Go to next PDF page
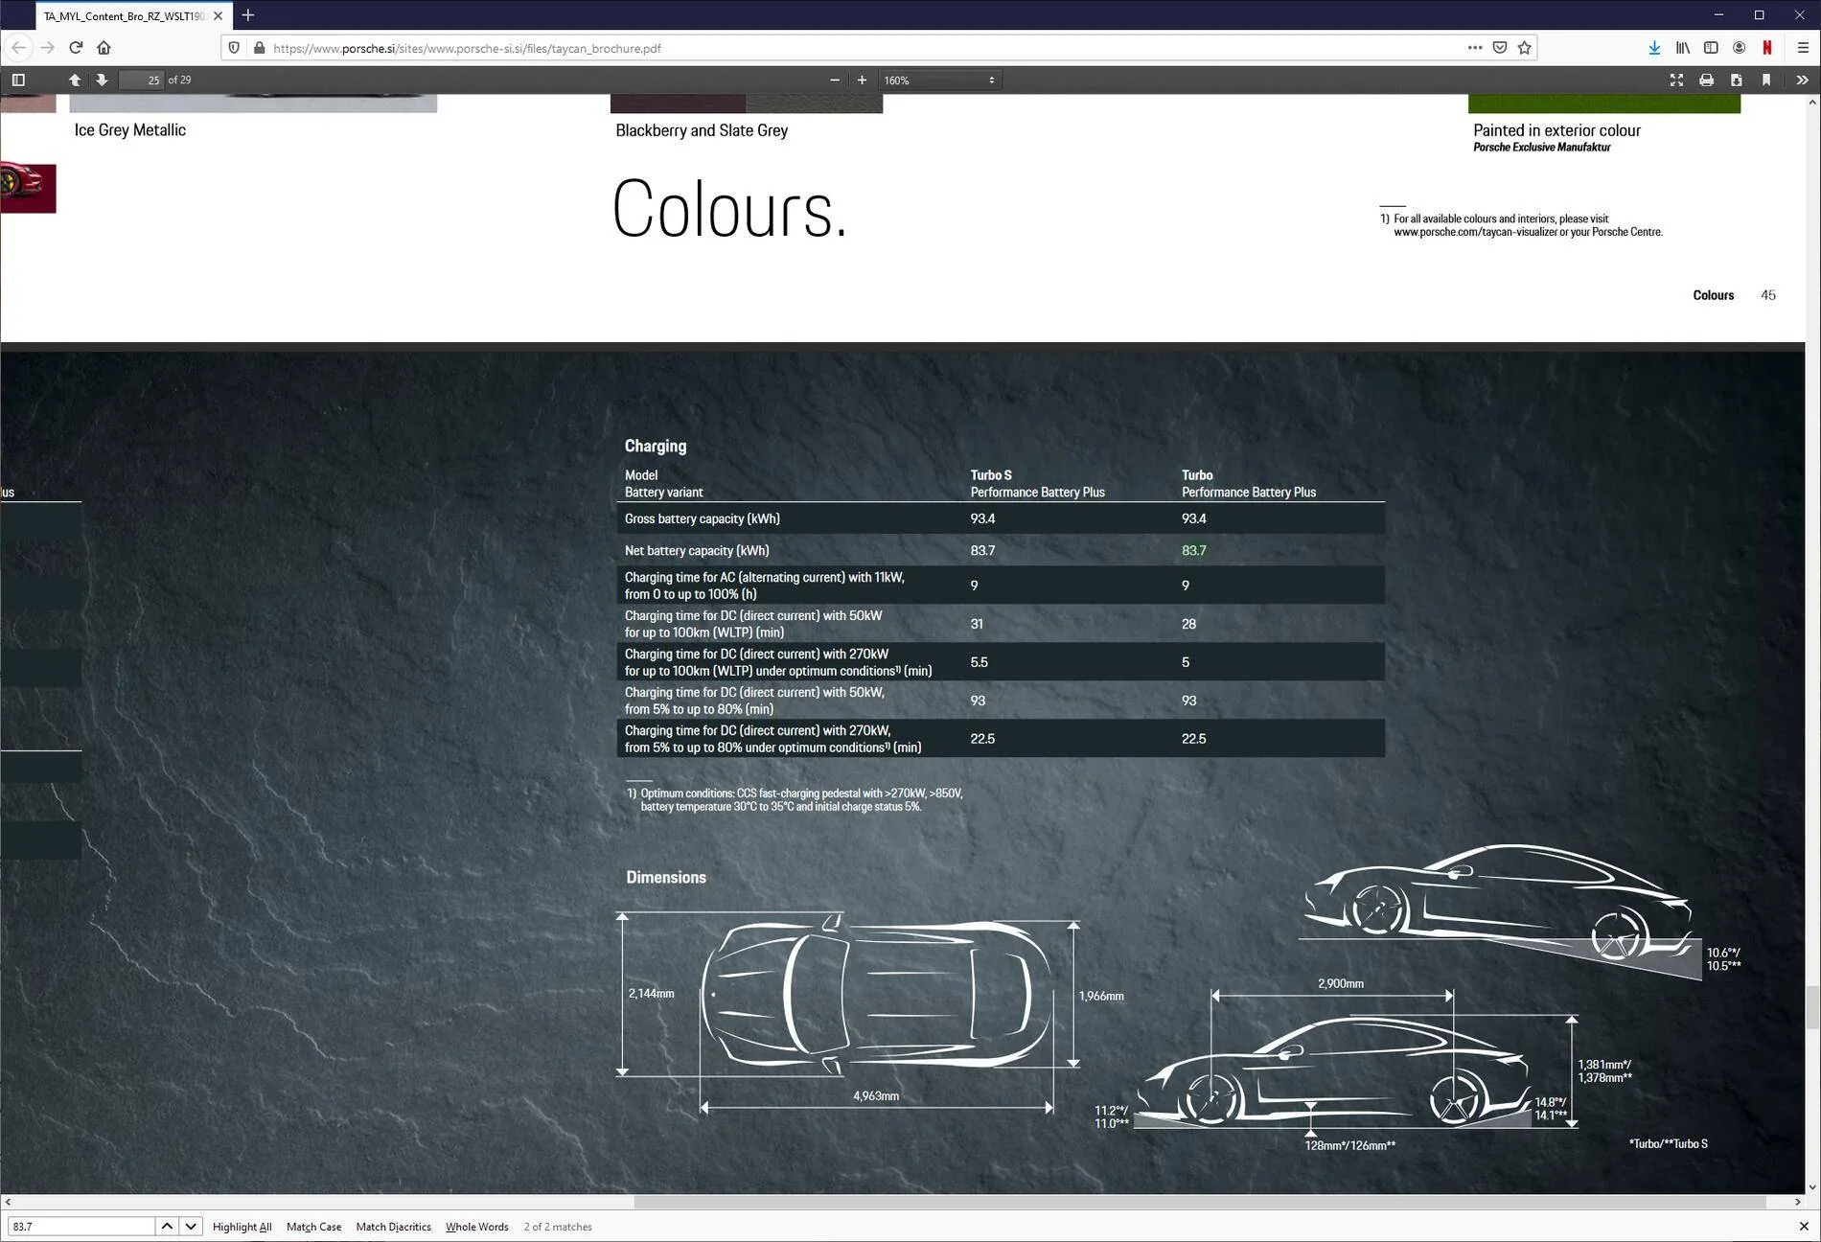Image resolution: width=1821 pixels, height=1242 pixels. (x=102, y=80)
